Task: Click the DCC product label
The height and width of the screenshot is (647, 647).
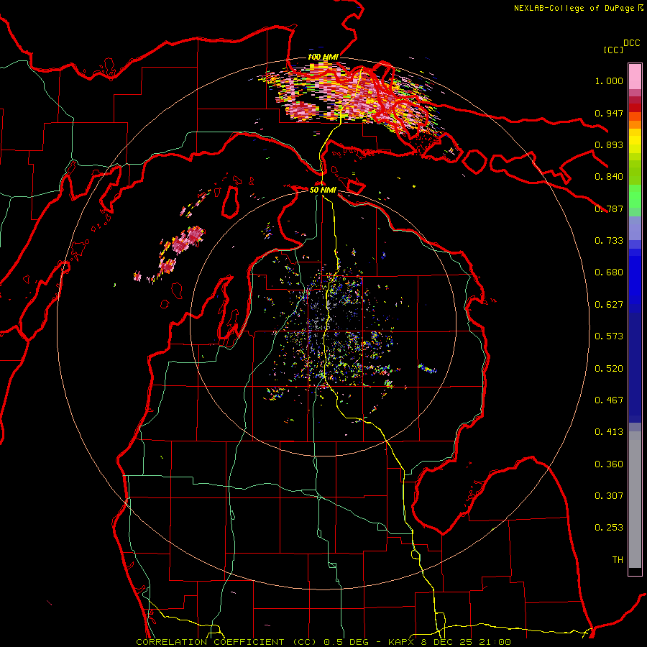Action: point(631,43)
